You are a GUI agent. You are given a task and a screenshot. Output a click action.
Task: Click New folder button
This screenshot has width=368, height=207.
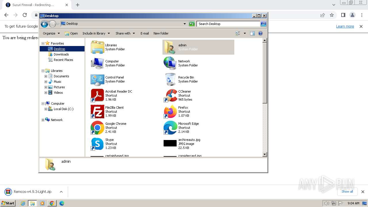pos(161,33)
